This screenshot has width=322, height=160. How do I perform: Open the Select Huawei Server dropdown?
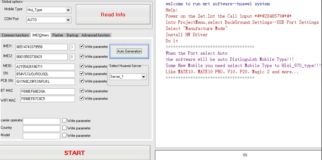click(143, 77)
